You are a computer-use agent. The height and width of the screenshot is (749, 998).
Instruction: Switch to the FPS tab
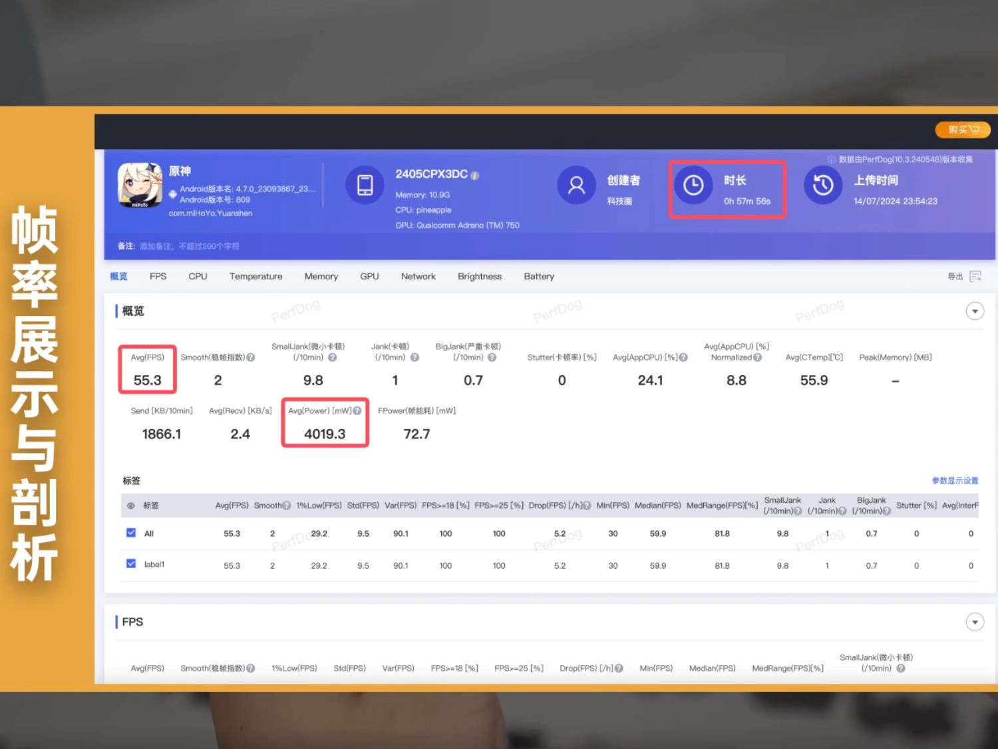pyautogui.click(x=158, y=276)
